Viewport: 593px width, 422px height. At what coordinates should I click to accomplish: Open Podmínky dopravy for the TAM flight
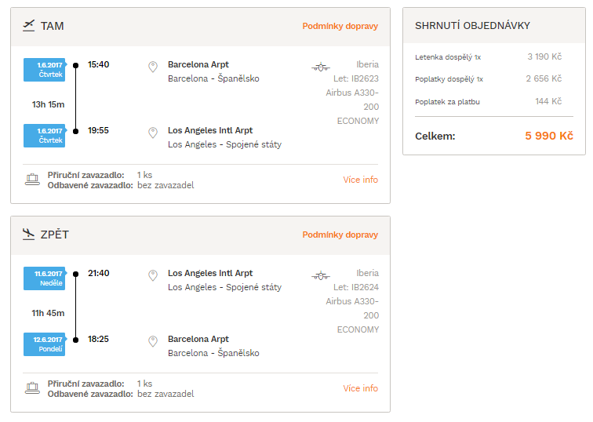click(340, 26)
